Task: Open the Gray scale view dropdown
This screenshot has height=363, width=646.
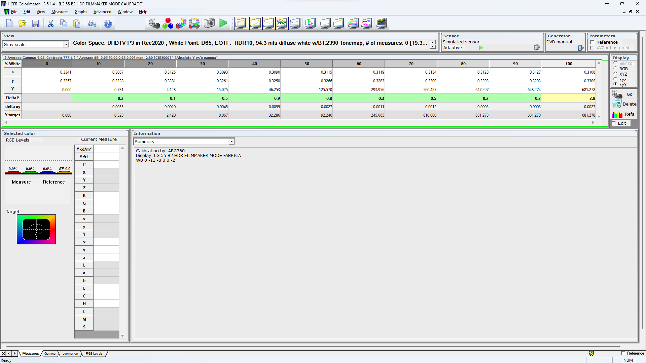Action: (66, 44)
